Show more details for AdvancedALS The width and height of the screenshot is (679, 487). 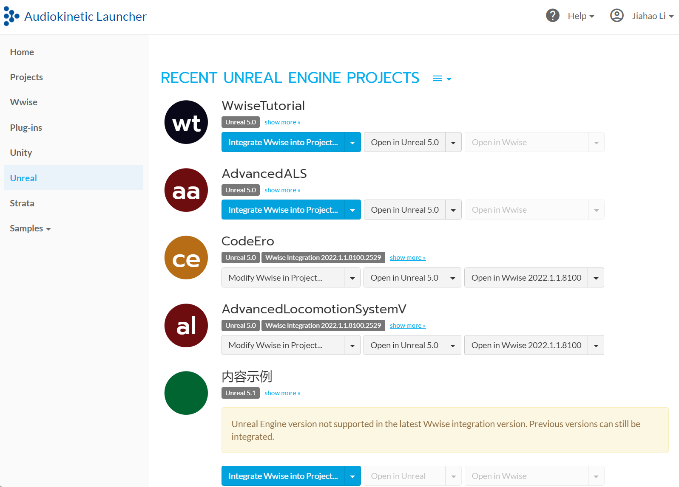[x=282, y=190]
